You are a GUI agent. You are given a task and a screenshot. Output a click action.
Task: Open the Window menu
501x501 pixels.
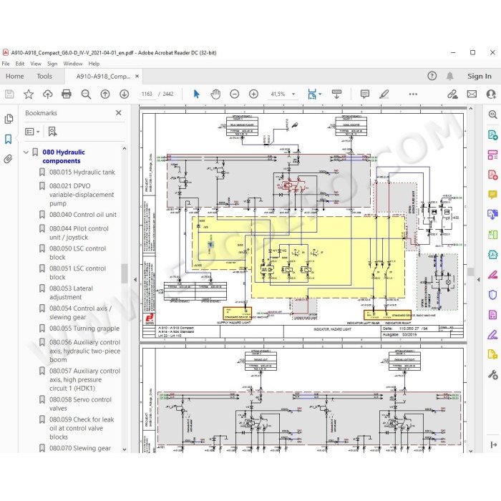[73, 64]
